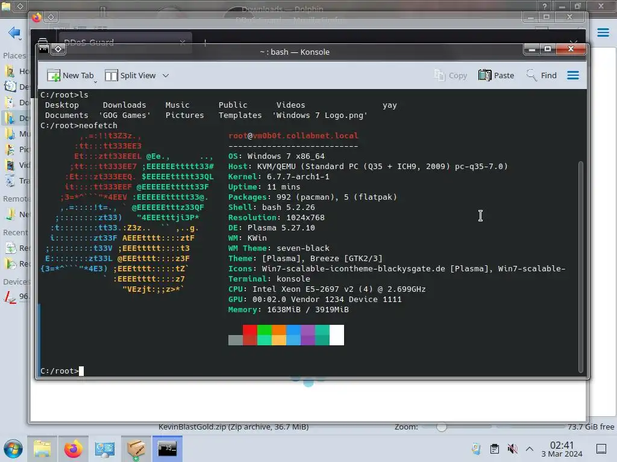Click the Firefox window icon in title bar
Viewport: 617px width, 462px height.
tap(37, 17)
